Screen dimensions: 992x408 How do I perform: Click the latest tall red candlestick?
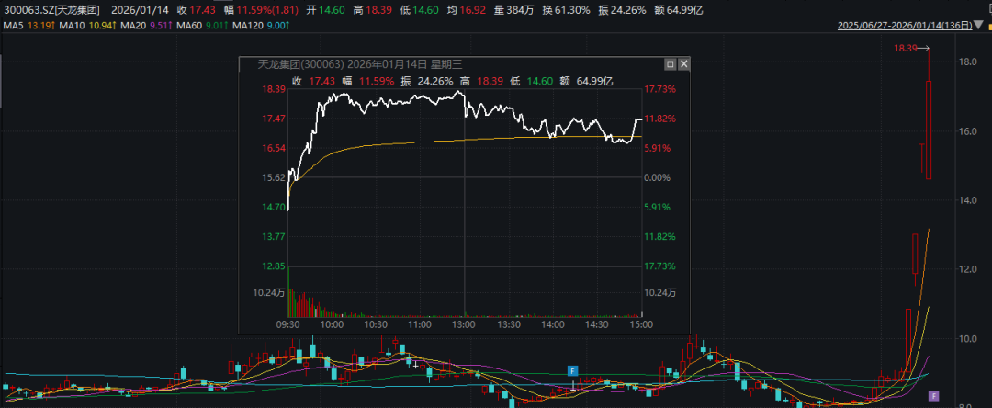pos(929,129)
